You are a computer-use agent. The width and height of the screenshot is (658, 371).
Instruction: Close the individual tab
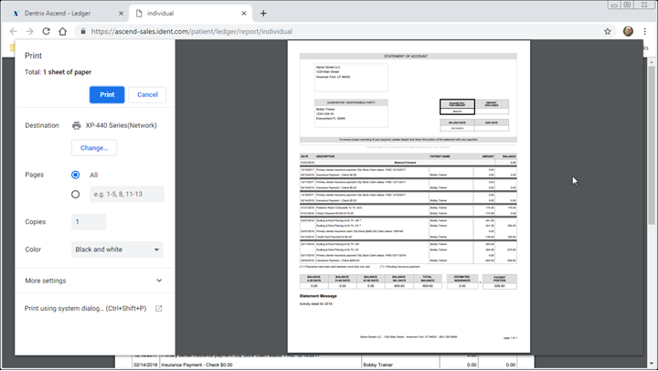tap(244, 14)
